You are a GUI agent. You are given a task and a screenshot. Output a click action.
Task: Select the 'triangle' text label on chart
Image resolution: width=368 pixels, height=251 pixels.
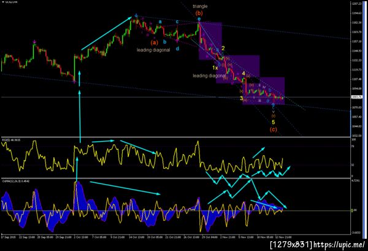200,6
